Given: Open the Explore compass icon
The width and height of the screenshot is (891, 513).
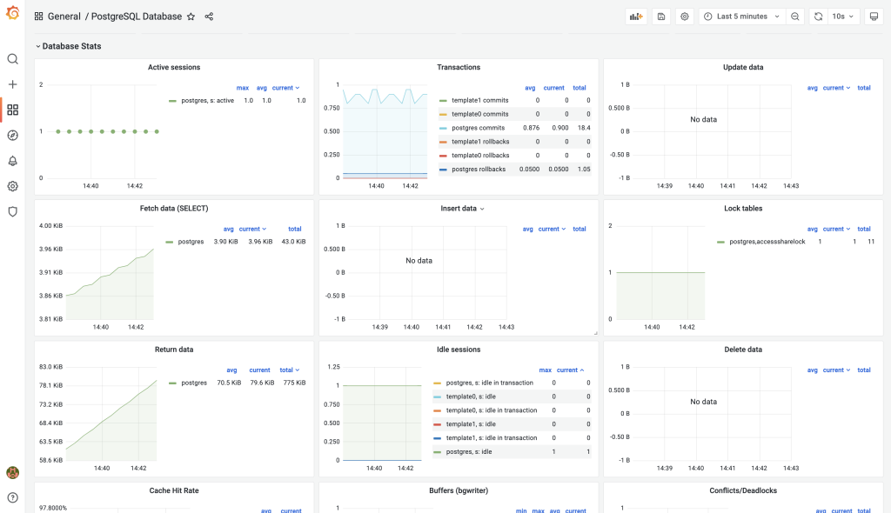Looking at the screenshot, I should 12,135.
